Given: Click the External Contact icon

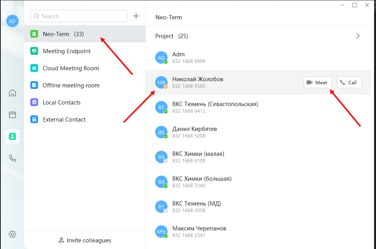Looking at the screenshot, I should pyautogui.click(x=34, y=119).
